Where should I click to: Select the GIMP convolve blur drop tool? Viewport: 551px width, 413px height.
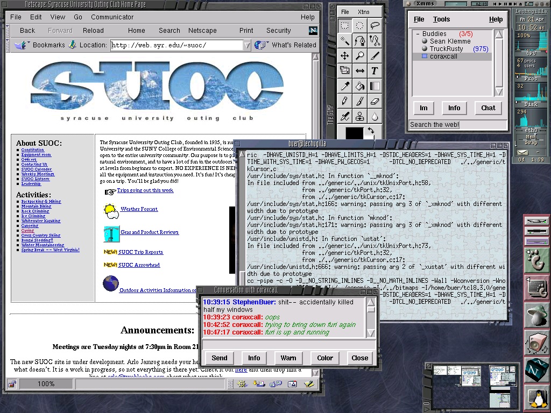(x=375, y=116)
